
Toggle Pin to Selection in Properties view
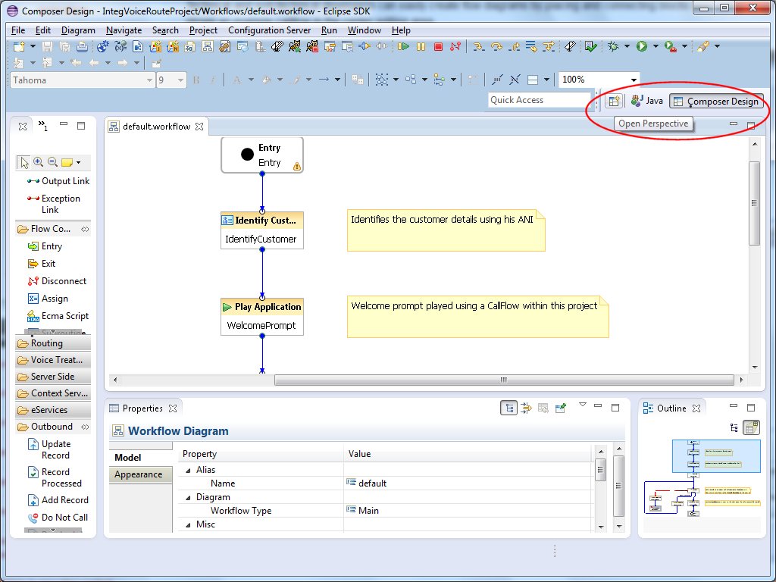click(561, 408)
